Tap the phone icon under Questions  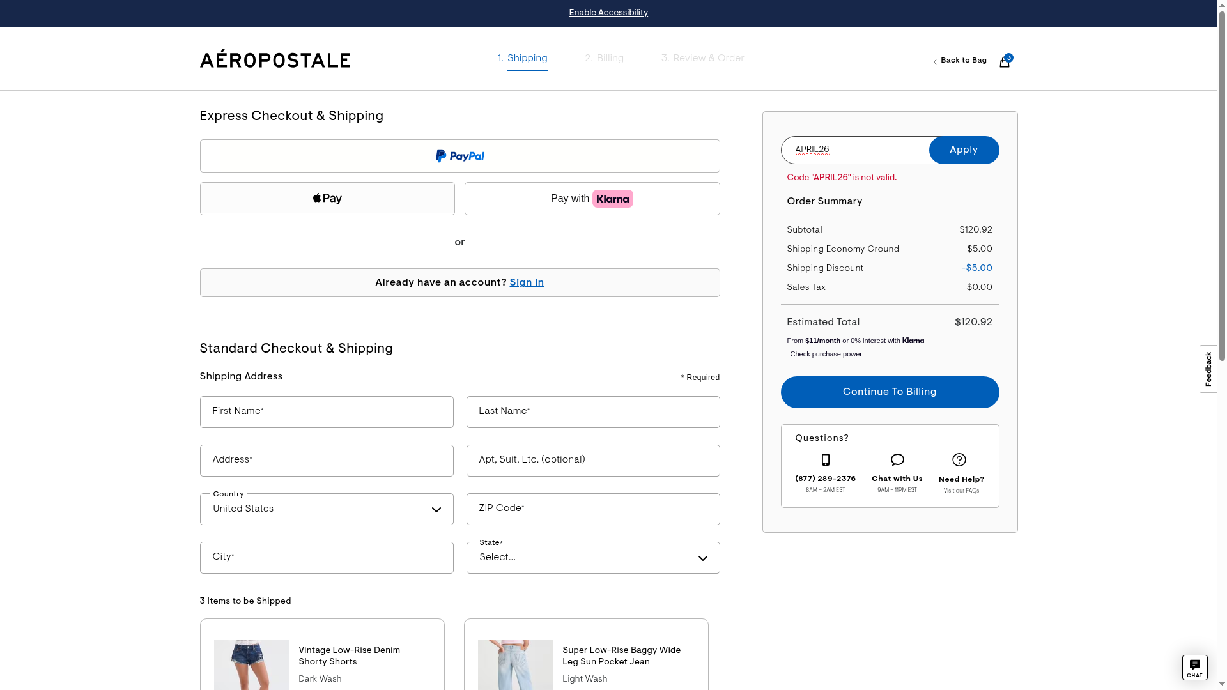tap(826, 460)
